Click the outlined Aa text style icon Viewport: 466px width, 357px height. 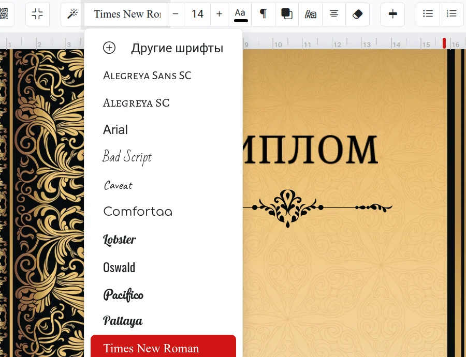(x=311, y=14)
